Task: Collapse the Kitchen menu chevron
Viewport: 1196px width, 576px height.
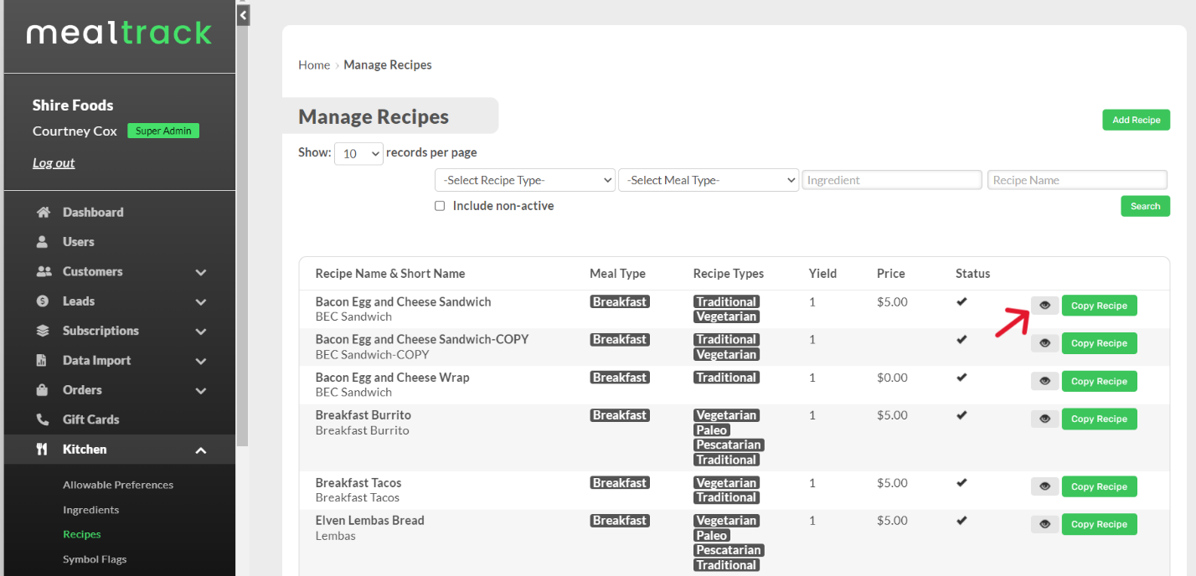Action: [201, 450]
